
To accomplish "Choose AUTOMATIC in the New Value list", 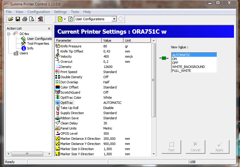I will [194, 55].
